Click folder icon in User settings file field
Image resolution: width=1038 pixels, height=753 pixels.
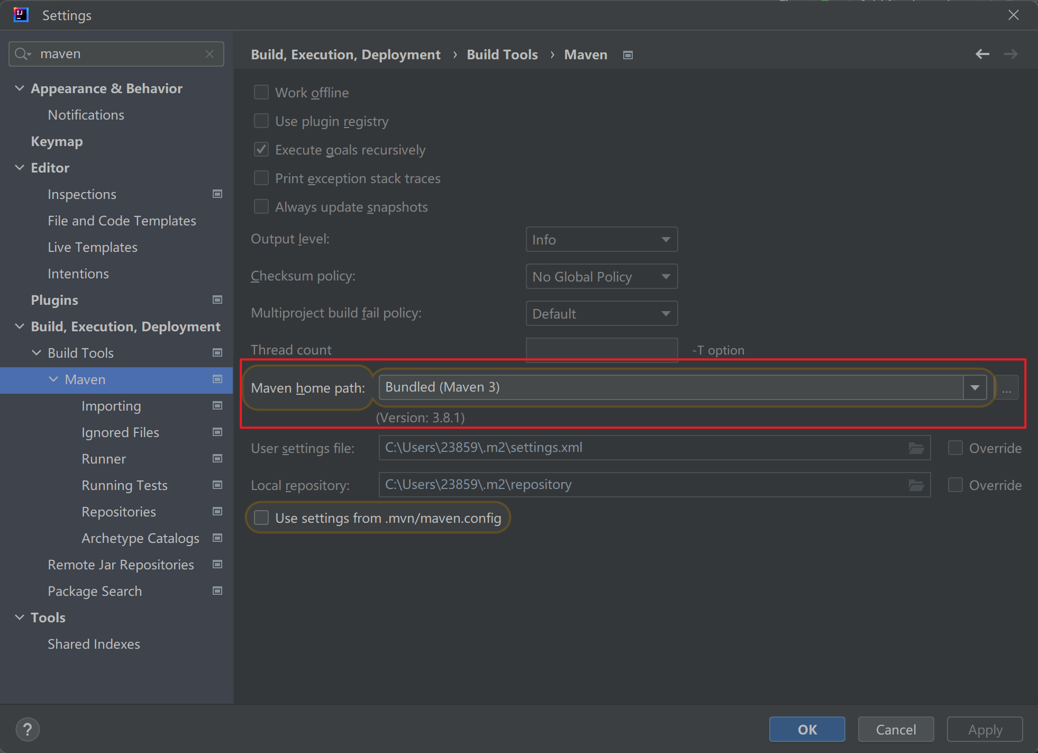coord(916,448)
